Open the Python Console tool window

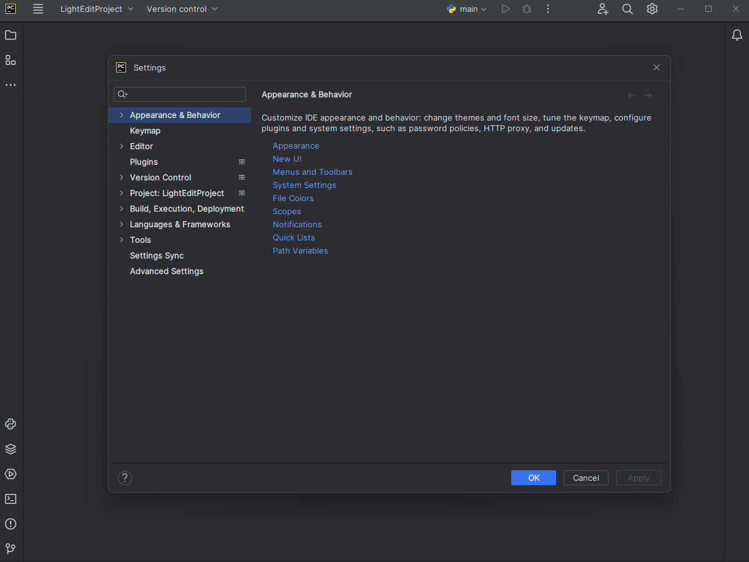(11, 424)
